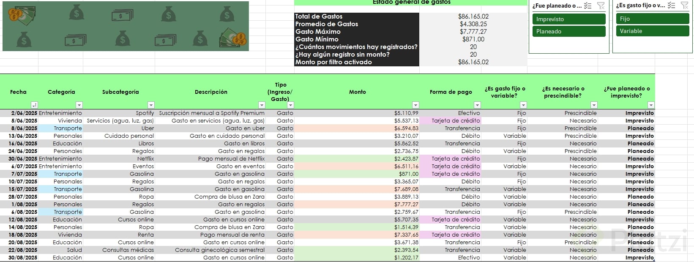Select the $4.308,25 average value cell

click(473, 24)
